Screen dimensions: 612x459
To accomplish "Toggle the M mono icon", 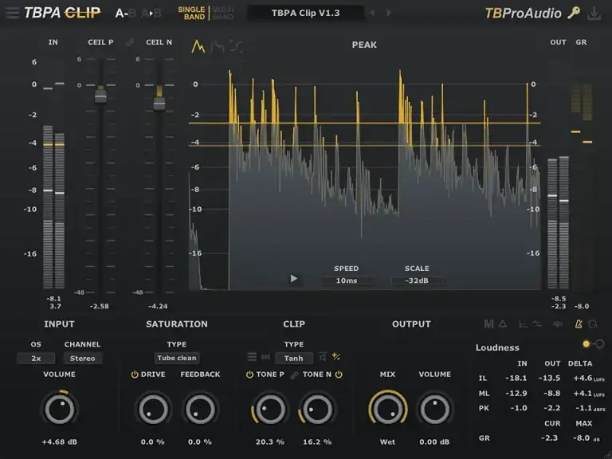I will tap(488, 324).
